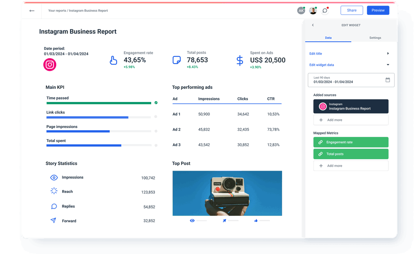Click the Time passed progress bar
The height and width of the screenshot is (254, 419).
pos(99,103)
